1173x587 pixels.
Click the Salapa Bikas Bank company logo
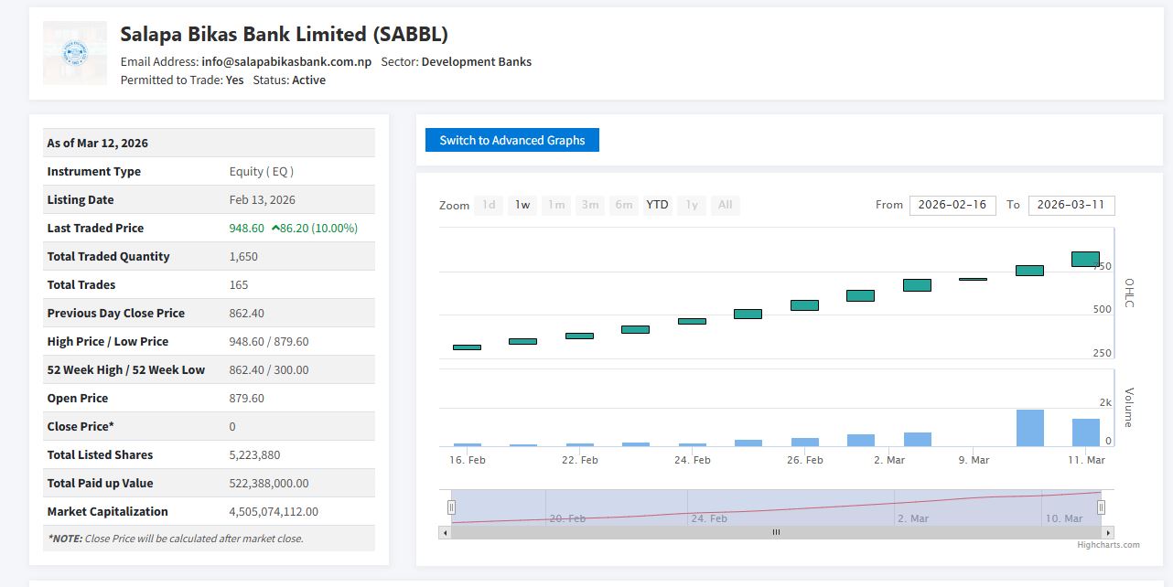pyautogui.click(x=75, y=53)
